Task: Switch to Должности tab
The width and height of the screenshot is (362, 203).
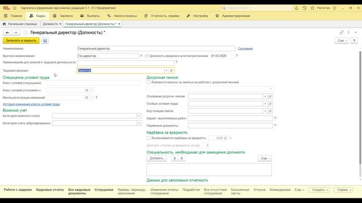Action: [50, 24]
